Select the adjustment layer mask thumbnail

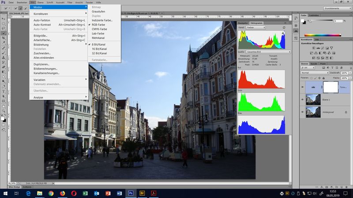pyautogui.click(x=331, y=87)
